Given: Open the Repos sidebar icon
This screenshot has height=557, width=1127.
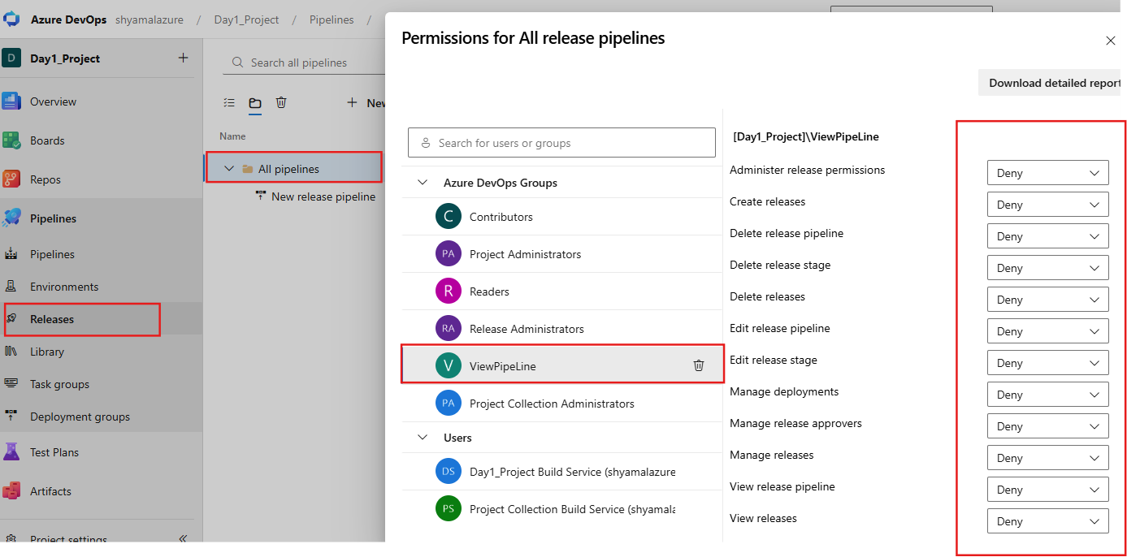Looking at the screenshot, I should click(11, 179).
